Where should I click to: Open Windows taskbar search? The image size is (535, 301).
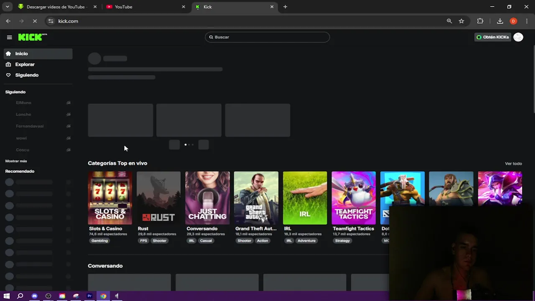pos(20,296)
